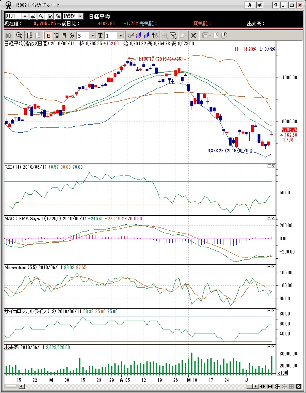Click the help question mark button
The image size is (306, 393).
tap(276, 5)
